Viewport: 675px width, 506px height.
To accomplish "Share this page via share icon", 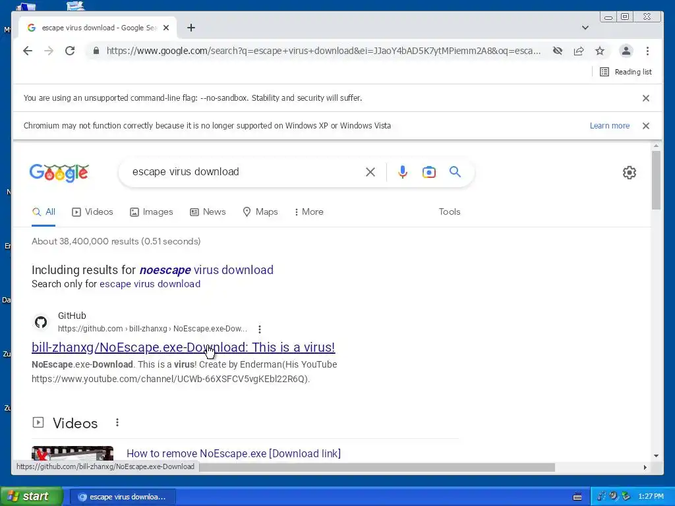I will [579, 51].
